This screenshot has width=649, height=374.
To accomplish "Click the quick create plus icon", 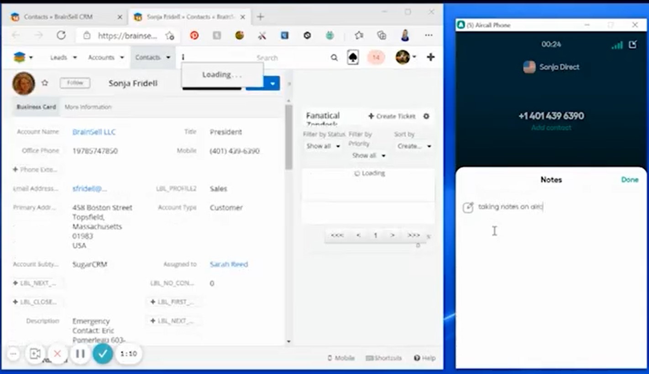I will tap(430, 57).
